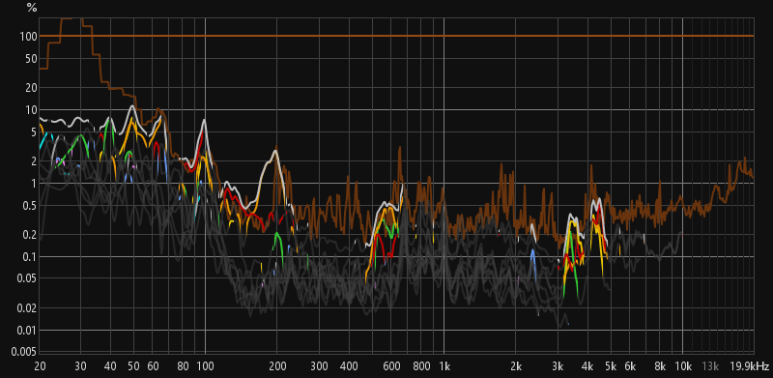
Task: Click the dimmed 13k frequency axis label
Action: click(x=710, y=366)
